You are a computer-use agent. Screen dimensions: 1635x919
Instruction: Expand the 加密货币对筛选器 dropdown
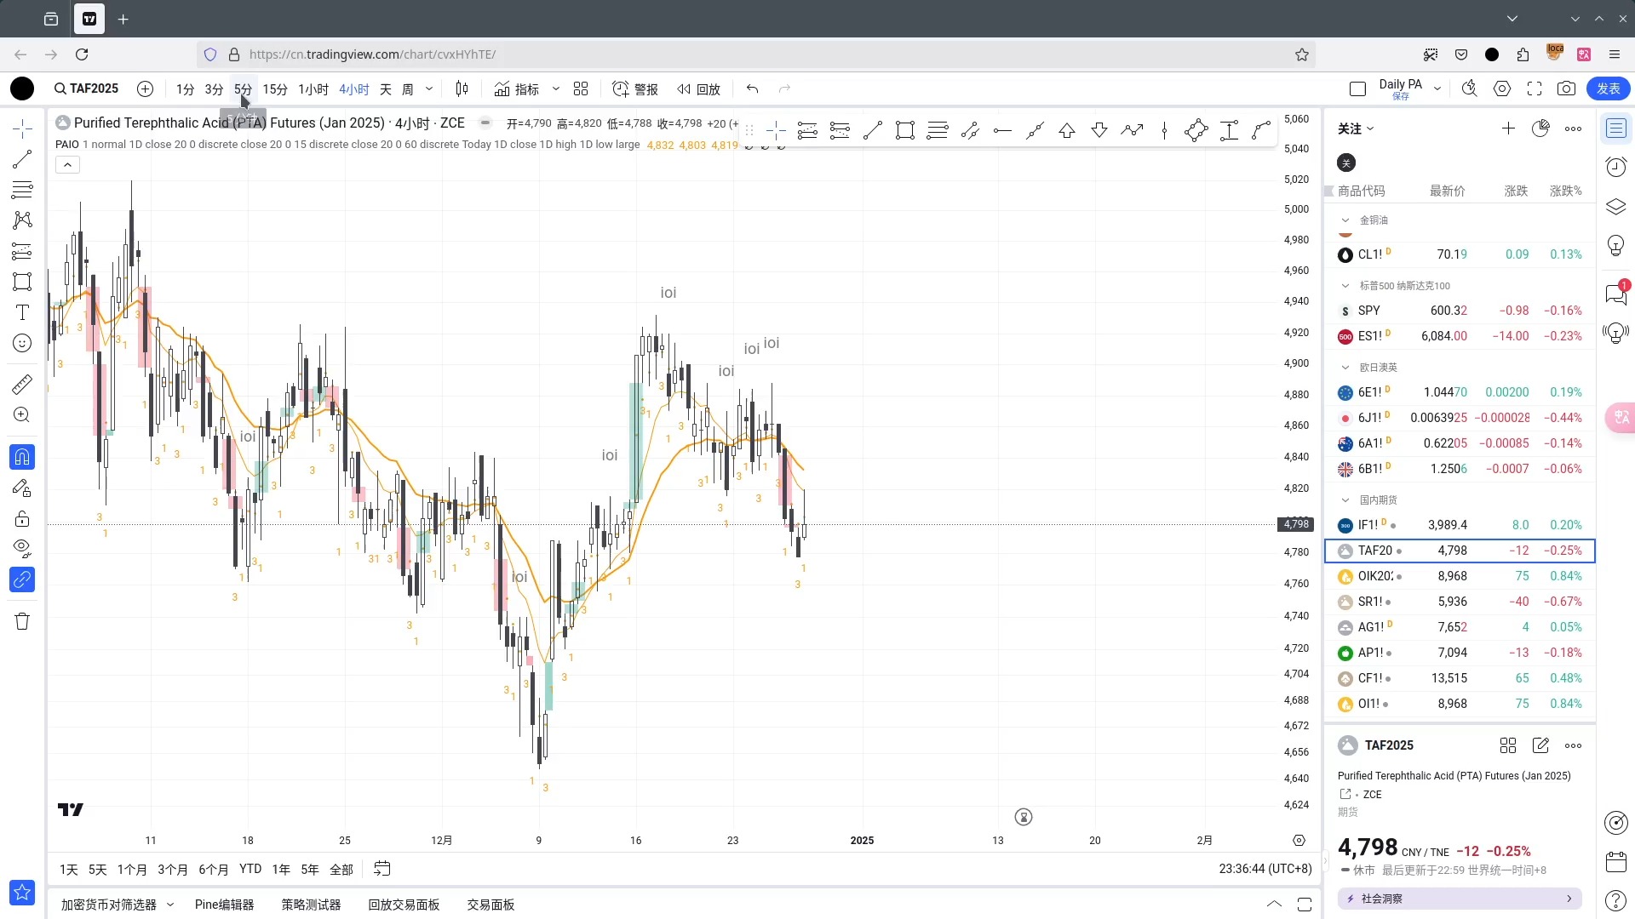(x=169, y=905)
